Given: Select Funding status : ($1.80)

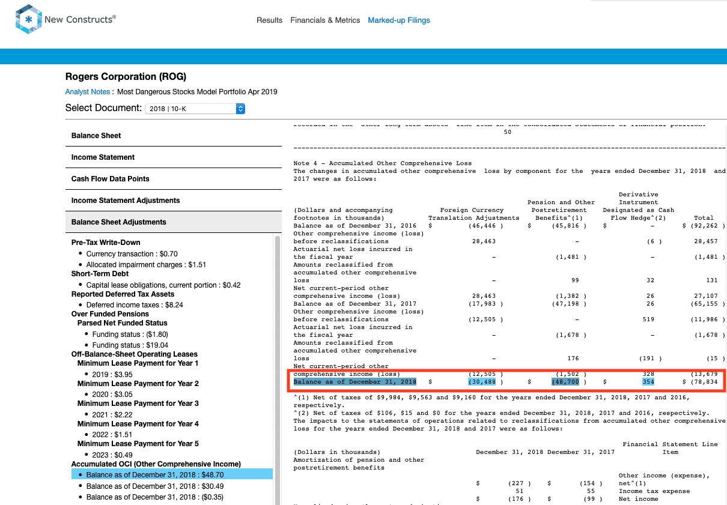Looking at the screenshot, I should (130, 334).
